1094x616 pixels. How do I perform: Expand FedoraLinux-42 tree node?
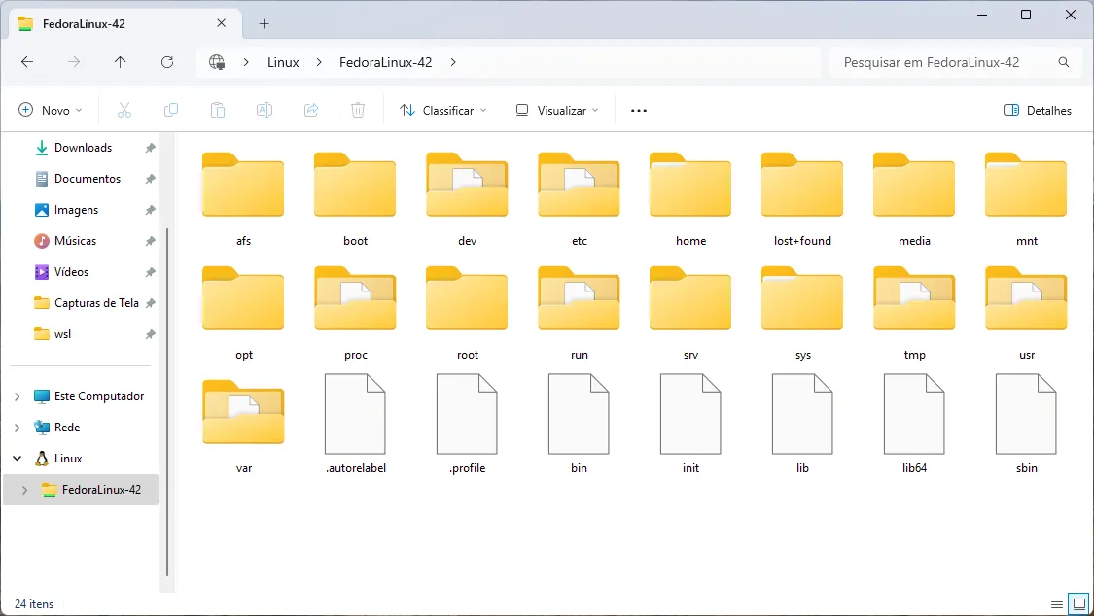[25, 490]
